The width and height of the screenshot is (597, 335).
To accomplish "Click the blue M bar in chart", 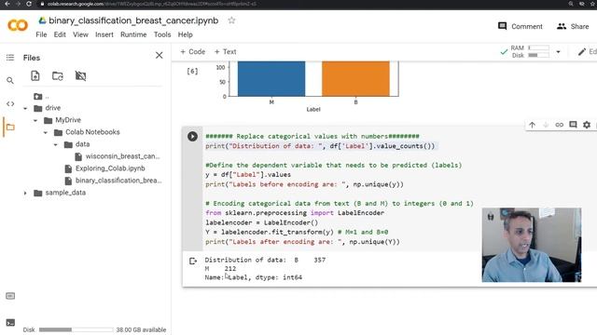I will coord(271,78).
